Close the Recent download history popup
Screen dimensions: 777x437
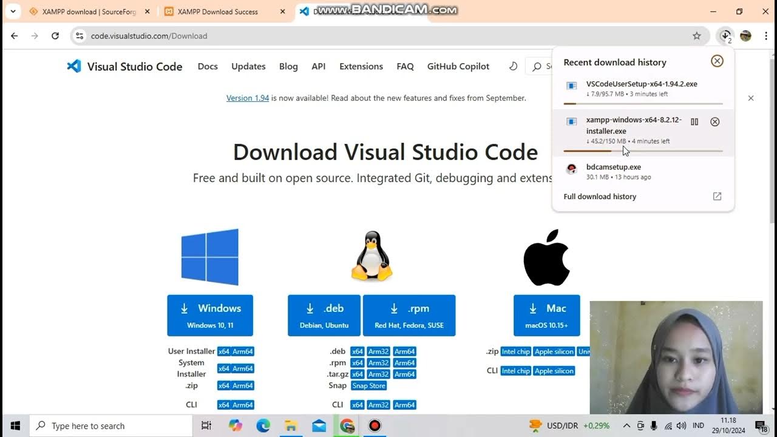[x=717, y=61]
